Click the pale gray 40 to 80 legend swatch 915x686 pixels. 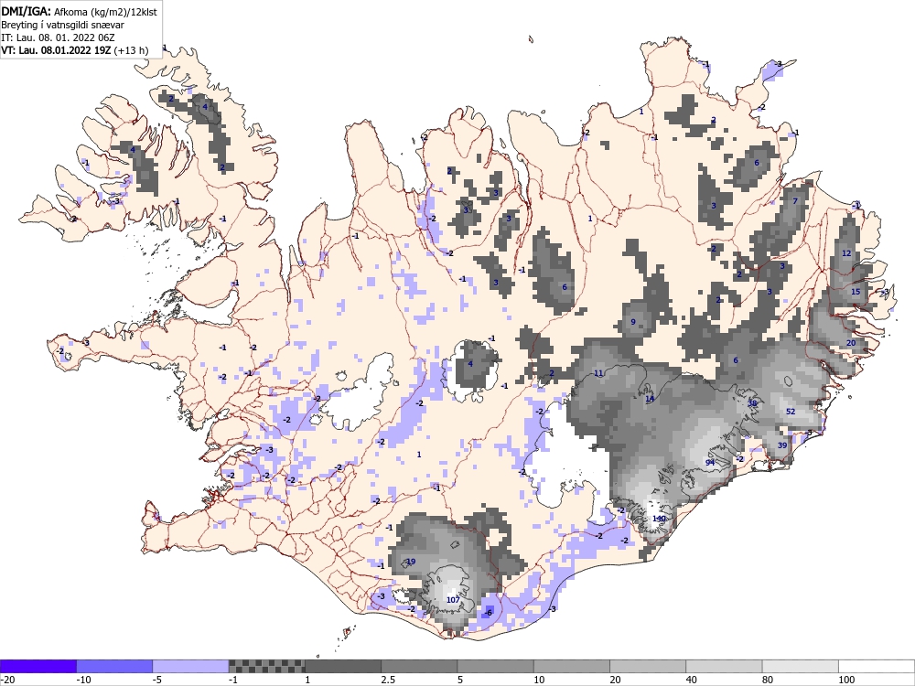pyautogui.click(x=724, y=666)
